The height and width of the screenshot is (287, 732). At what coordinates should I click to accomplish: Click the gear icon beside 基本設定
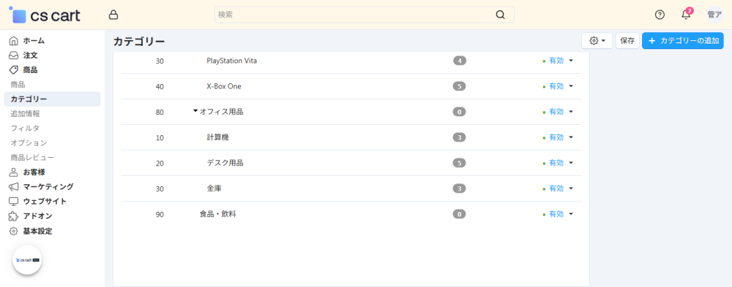click(x=13, y=231)
